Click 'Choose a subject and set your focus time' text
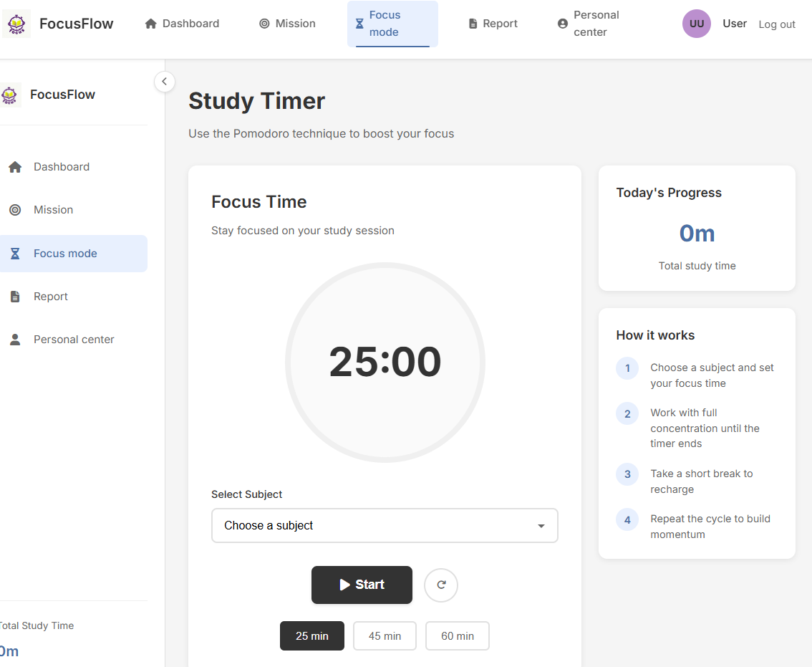The height and width of the screenshot is (667, 812). point(712,375)
